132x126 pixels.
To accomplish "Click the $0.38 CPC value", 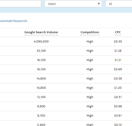I will [118, 78].
